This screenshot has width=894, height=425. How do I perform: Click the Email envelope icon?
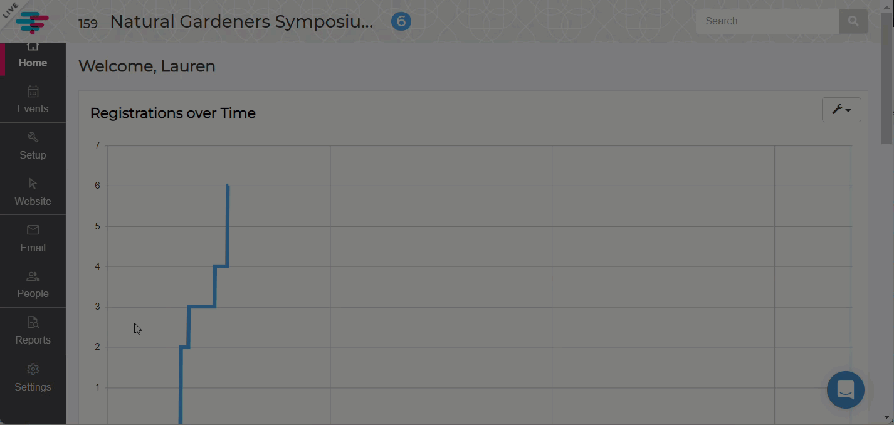click(x=33, y=230)
